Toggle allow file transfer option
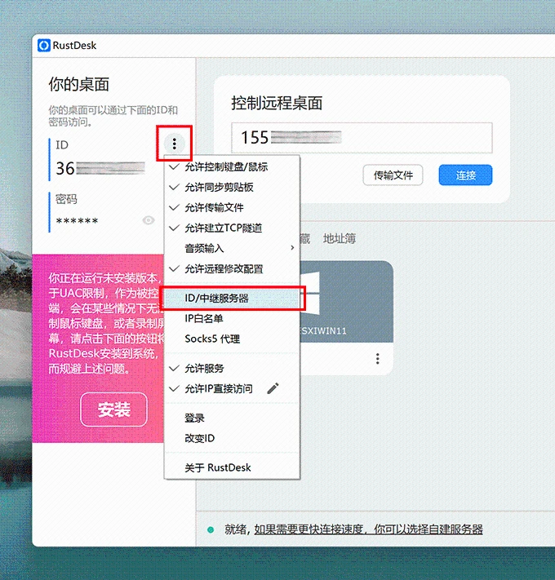Viewport: 555px width, 580px height. [x=232, y=207]
